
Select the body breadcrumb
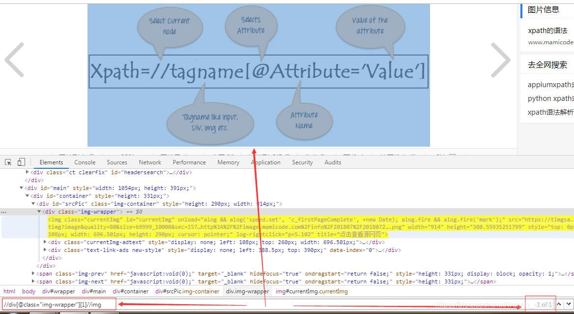pos(29,291)
